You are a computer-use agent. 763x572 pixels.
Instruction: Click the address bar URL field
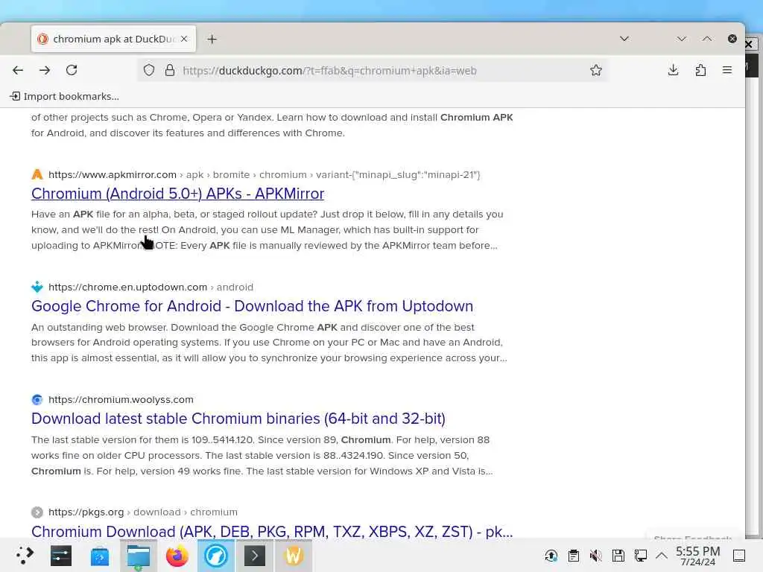373,71
